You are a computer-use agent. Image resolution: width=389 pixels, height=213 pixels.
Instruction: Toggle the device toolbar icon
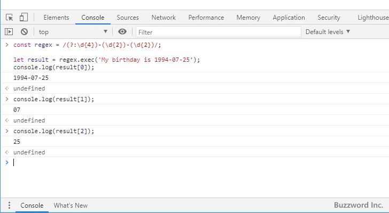[x=24, y=18]
